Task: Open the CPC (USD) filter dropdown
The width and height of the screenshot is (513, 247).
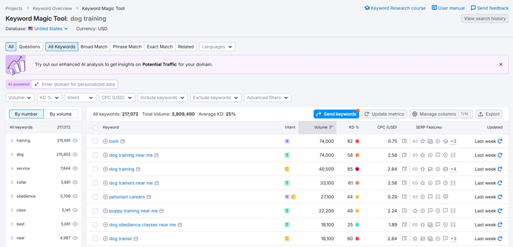Action: [117, 97]
